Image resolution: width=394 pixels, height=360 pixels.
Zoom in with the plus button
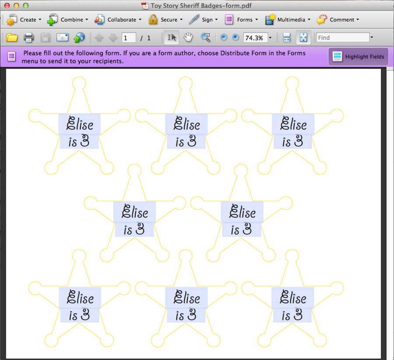click(236, 38)
